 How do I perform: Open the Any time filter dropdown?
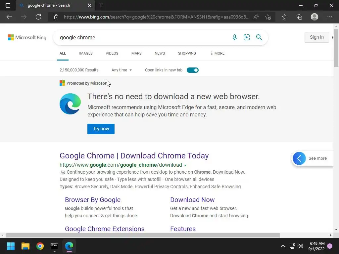pyautogui.click(x=121, y=70)
